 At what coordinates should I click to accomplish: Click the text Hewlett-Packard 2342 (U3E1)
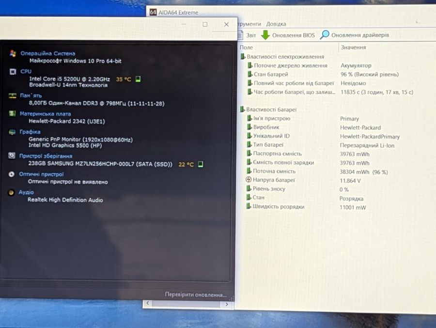[67, 121]
